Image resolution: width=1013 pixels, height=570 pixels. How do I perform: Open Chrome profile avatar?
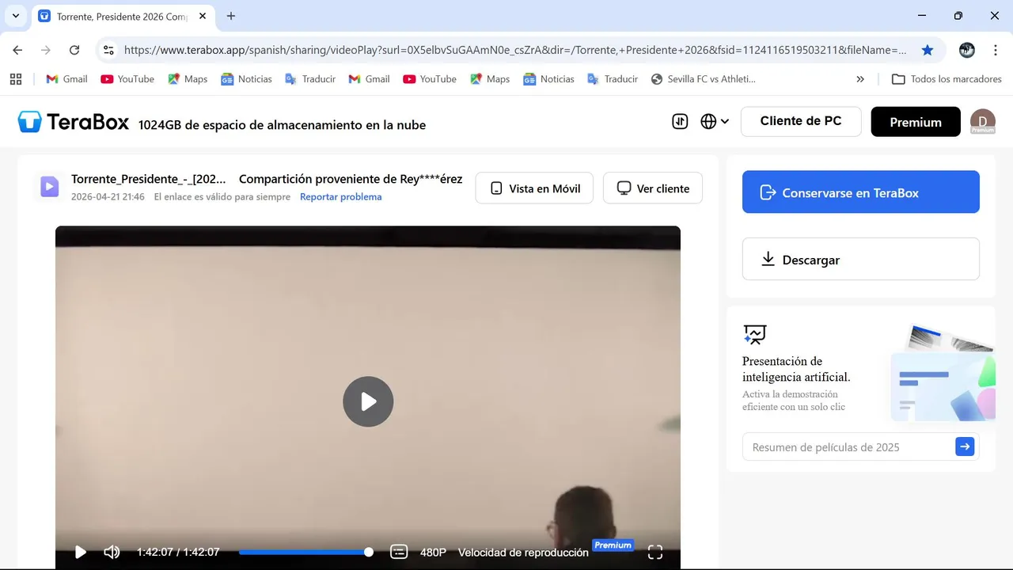[x=967, y=50]
